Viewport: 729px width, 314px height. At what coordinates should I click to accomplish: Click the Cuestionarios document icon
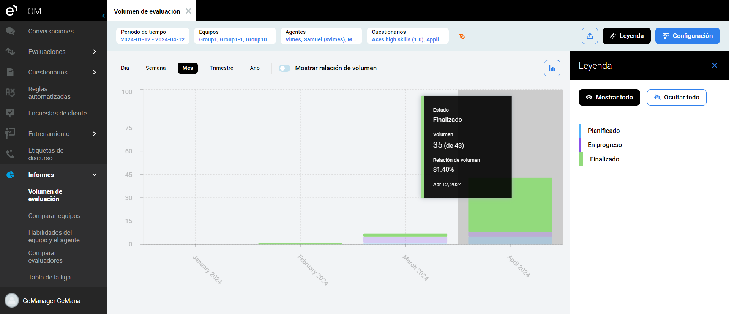[10, 72]
